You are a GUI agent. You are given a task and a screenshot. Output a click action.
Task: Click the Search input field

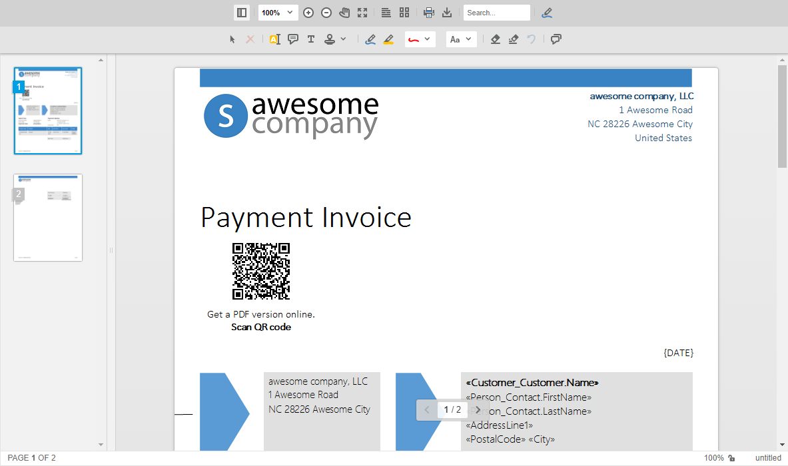(496, 13)
